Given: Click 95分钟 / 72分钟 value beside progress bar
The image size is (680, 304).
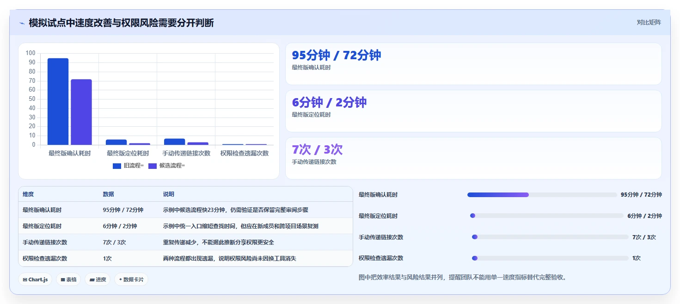Looking at the screenshot, I should coord(641,195).
